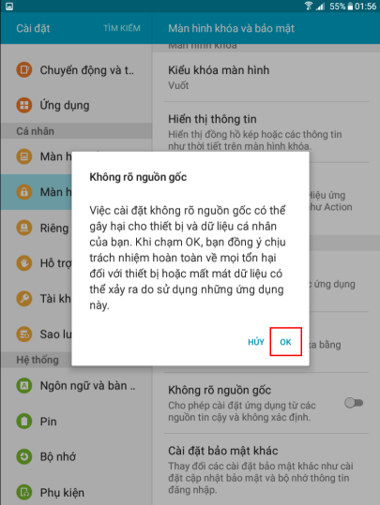
Task: Tap HỦY to cancel the dialog
Action: click(x=256, y=342)
